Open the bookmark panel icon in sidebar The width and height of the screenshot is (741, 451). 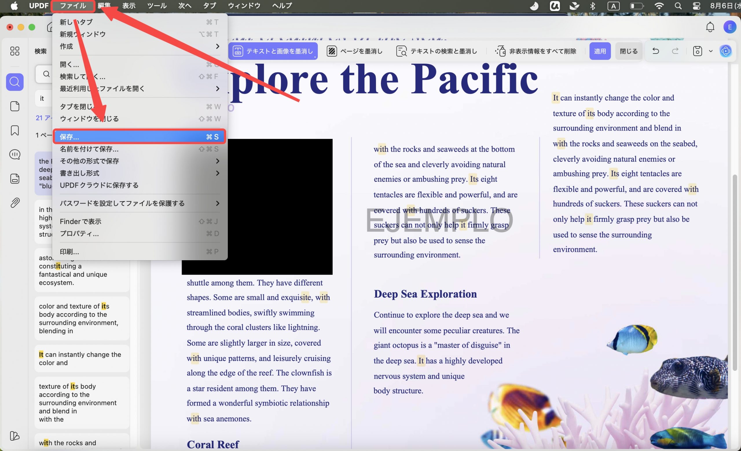pyautogui.click(x=14, y=131)
